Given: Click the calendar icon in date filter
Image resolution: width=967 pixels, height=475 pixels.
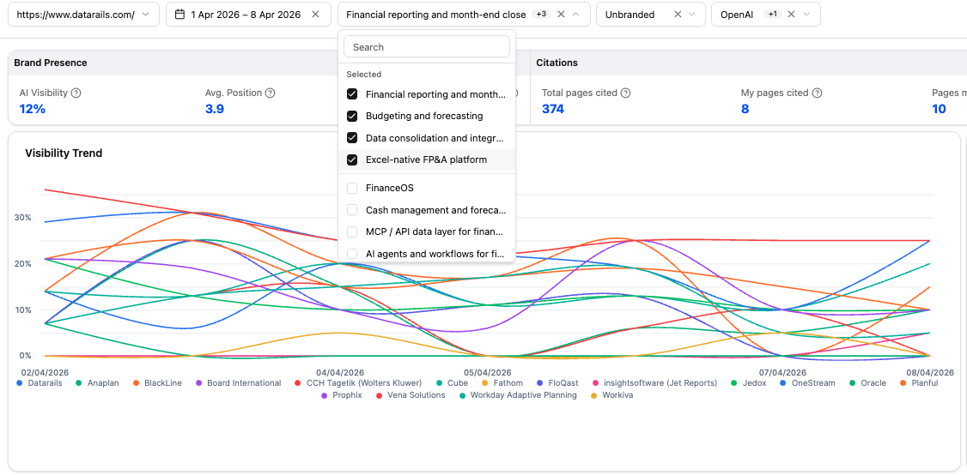Looking at the screenshot, I should [180, 15].
